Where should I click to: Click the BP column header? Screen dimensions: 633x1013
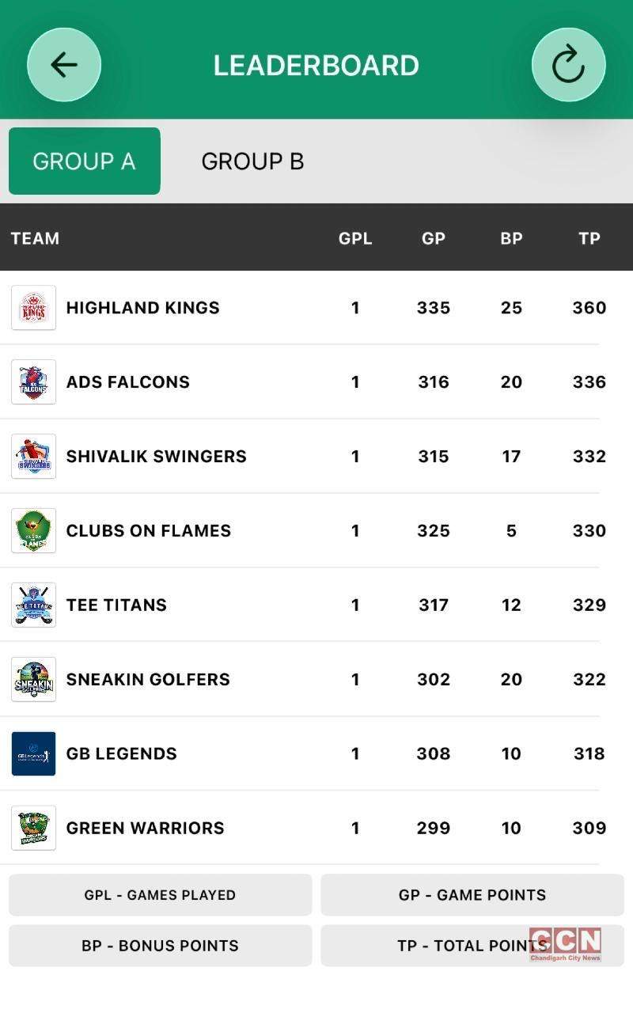pyautogui.click(x=511, y=238)
